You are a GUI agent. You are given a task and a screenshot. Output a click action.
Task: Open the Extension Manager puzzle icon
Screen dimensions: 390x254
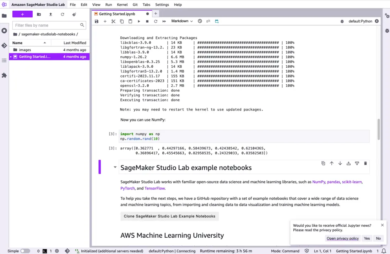[4, 75]
